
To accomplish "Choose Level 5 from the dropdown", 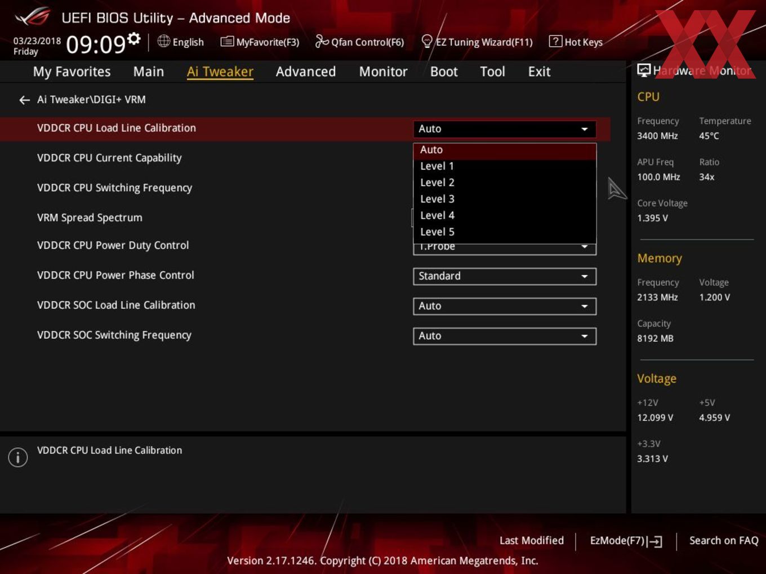I will coord(505,232).
